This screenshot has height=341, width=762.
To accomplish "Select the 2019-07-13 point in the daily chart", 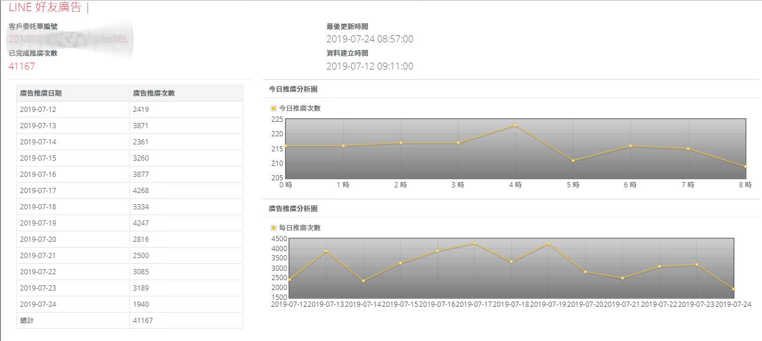I will (326, 251).
